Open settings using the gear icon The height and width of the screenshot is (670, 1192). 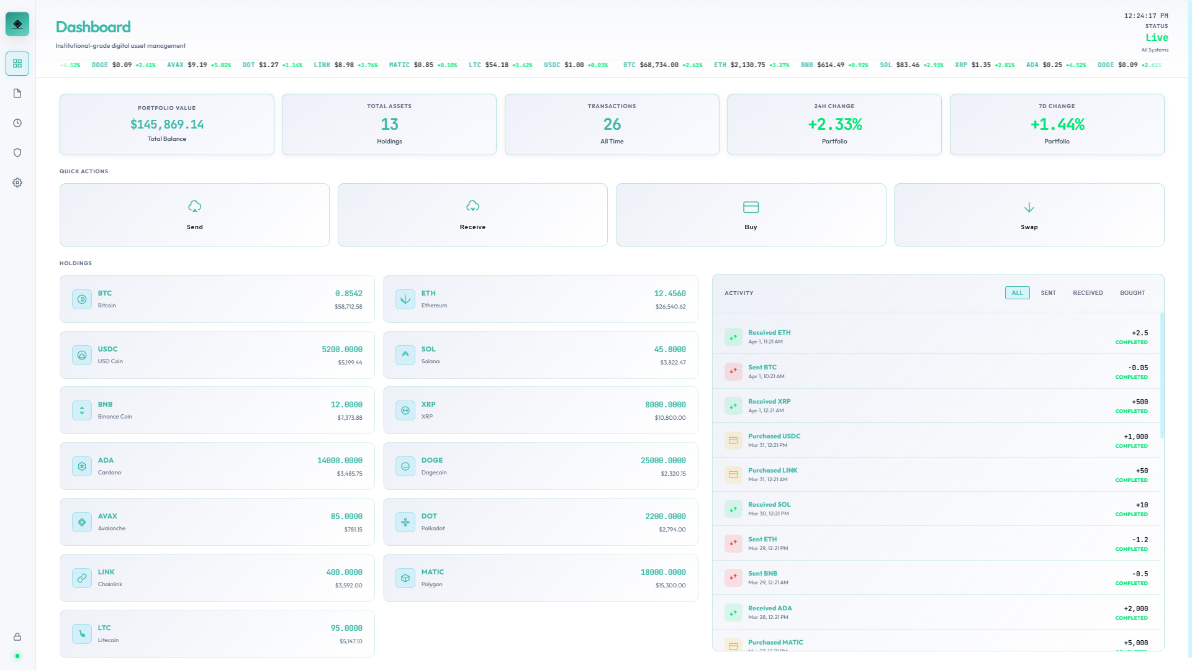coord(17,182)
